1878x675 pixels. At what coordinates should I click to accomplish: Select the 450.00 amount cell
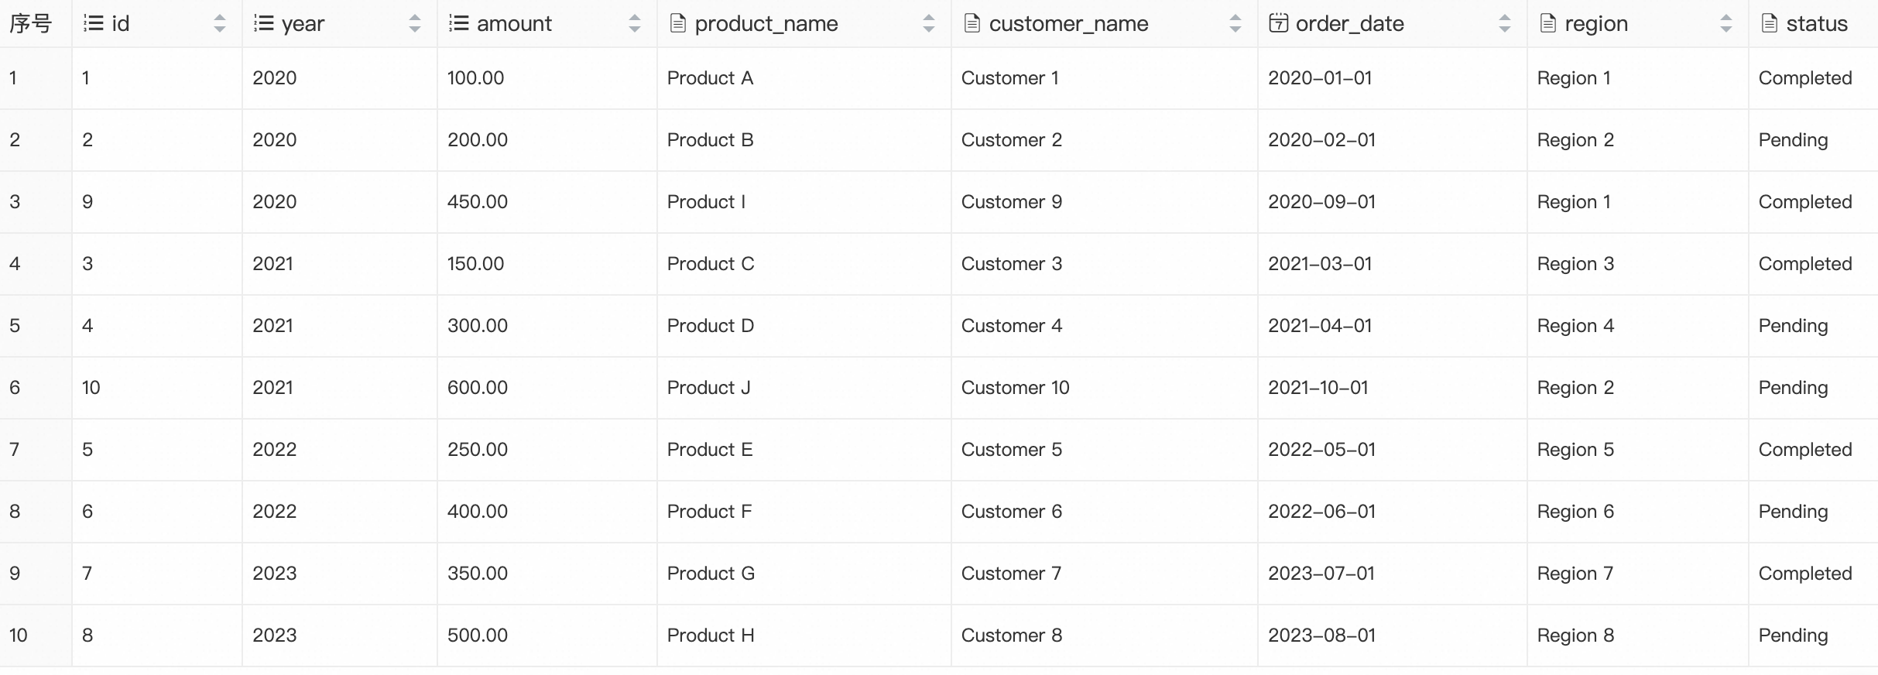pos(478,201)
